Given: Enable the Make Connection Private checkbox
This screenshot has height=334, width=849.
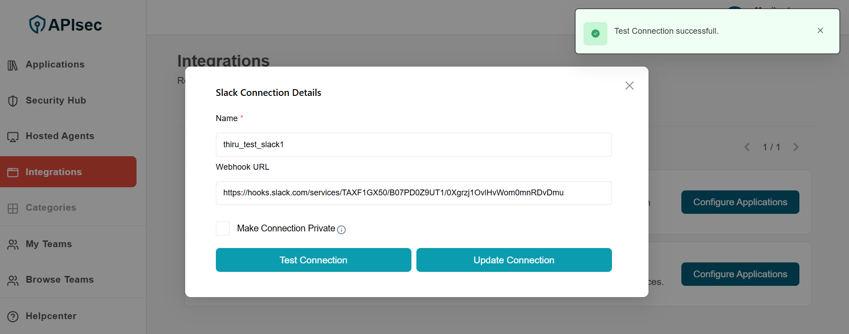Looking at the screenshot, I should point(223,228).
